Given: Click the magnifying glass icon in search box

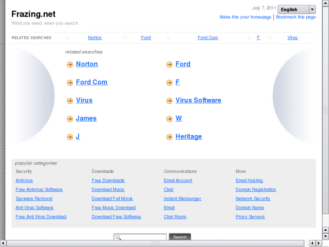Looking at the screenshot, I should (x=118, y=237).
